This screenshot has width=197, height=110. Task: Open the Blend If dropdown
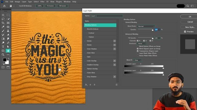click(138, 60)
